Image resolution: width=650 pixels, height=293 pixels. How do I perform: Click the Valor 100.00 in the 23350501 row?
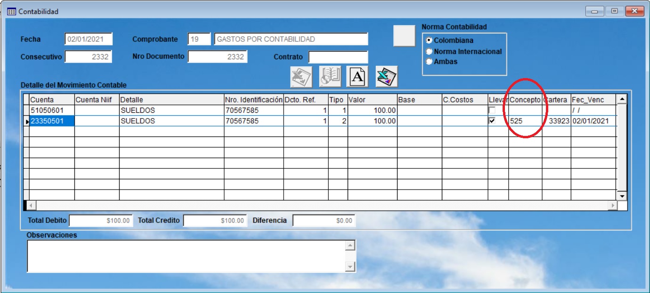click(x=372, y=121)
